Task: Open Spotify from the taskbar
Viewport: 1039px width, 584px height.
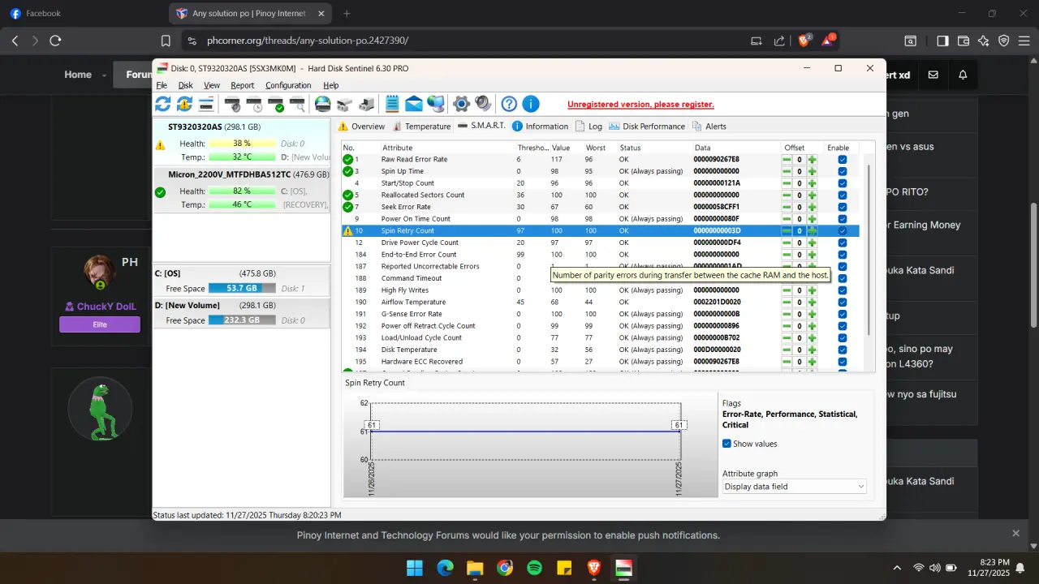Action: 534,568
